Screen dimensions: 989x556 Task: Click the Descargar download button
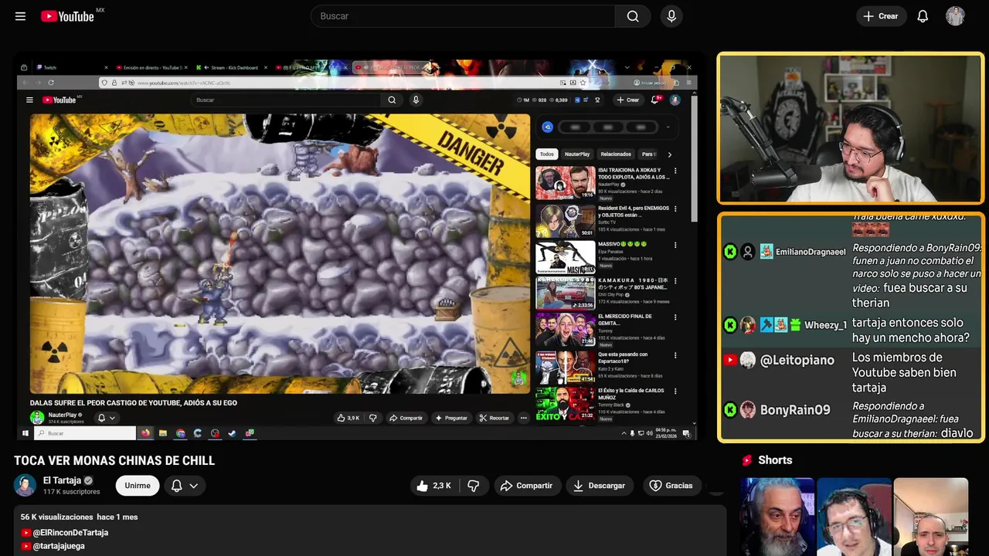tap(599, 486)
